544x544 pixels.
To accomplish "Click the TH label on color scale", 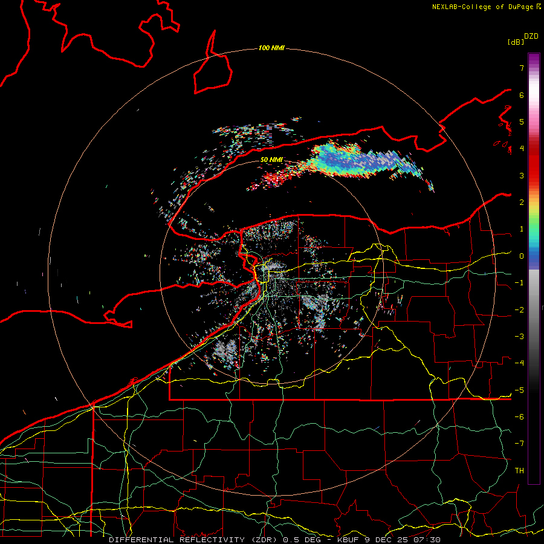I will point(519,471).
